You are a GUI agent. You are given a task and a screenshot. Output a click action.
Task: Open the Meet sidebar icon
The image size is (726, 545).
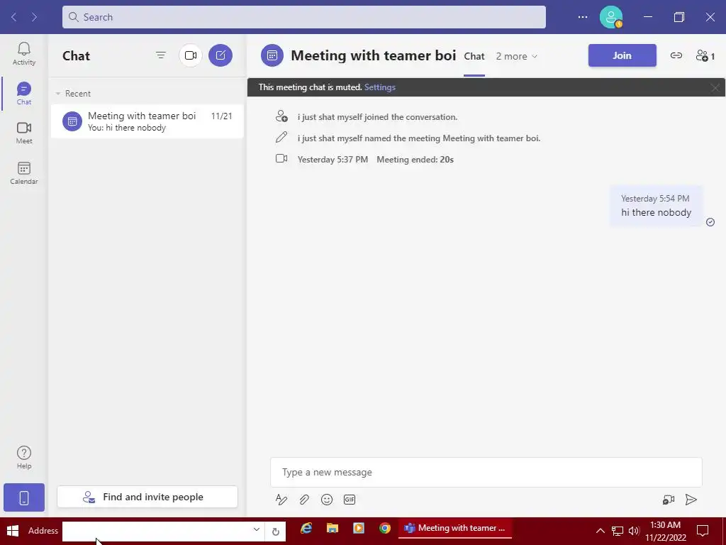coord(23,133)
